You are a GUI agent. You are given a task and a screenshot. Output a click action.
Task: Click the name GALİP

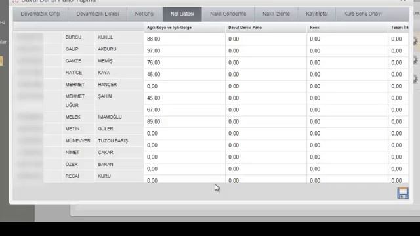(72, 49)
